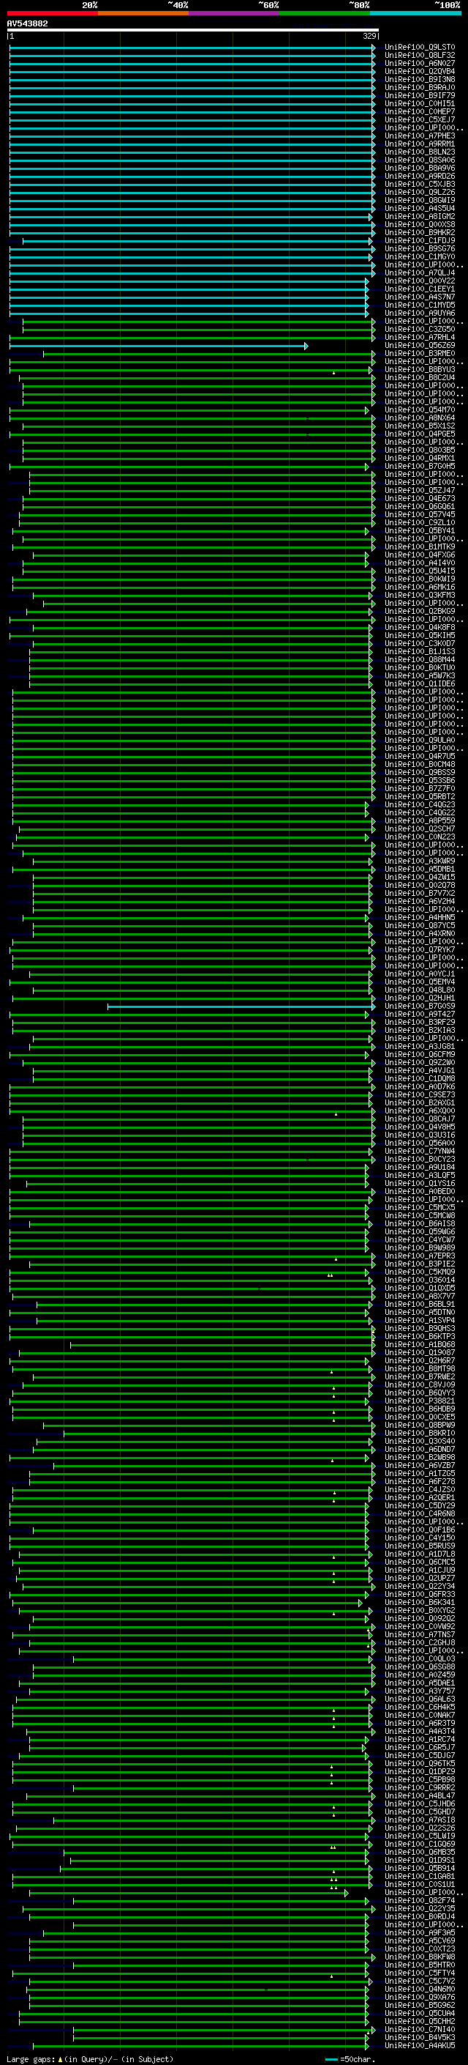Select hit label UniRef100_Q56Z69
Image resolution: width=468 pixels, height=2065 pixels.
tap(420, 346)
